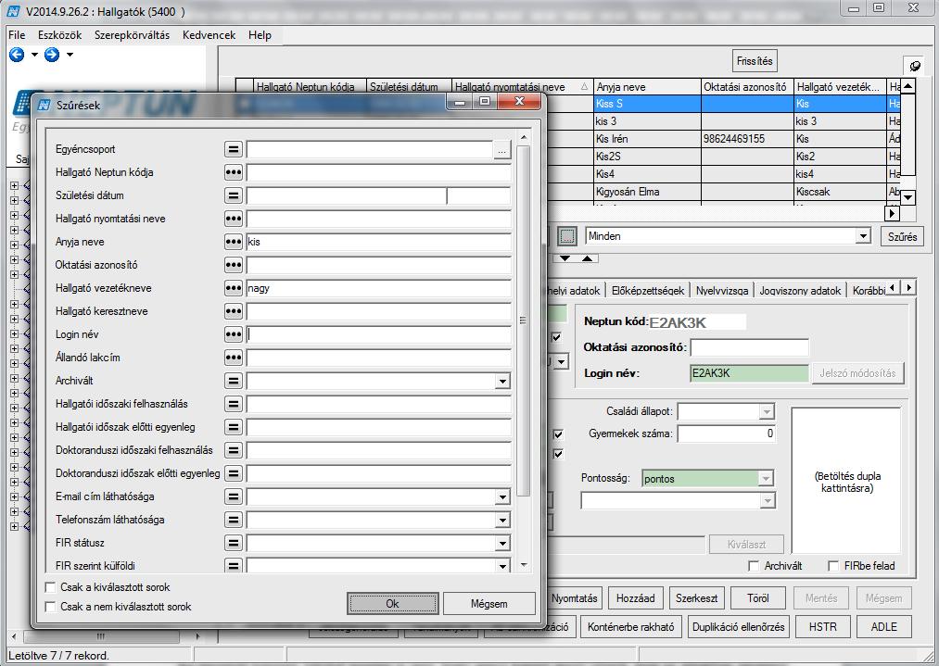Toggle the Archivált checkbox in main window
The height and width of the screenshot is (666, 939).
point(754,566)
